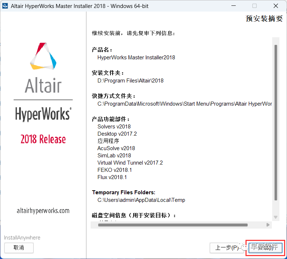This screenshot has height=259, width=287.
Task: Select the install path 'D:\Program Files\Altair\2018'
Action: point(131,81)
